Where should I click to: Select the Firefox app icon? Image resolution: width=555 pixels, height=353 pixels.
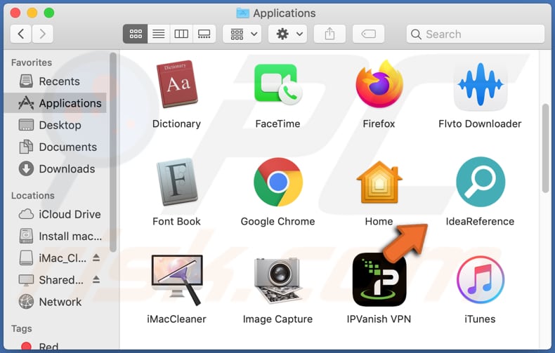tap(379, 84)
